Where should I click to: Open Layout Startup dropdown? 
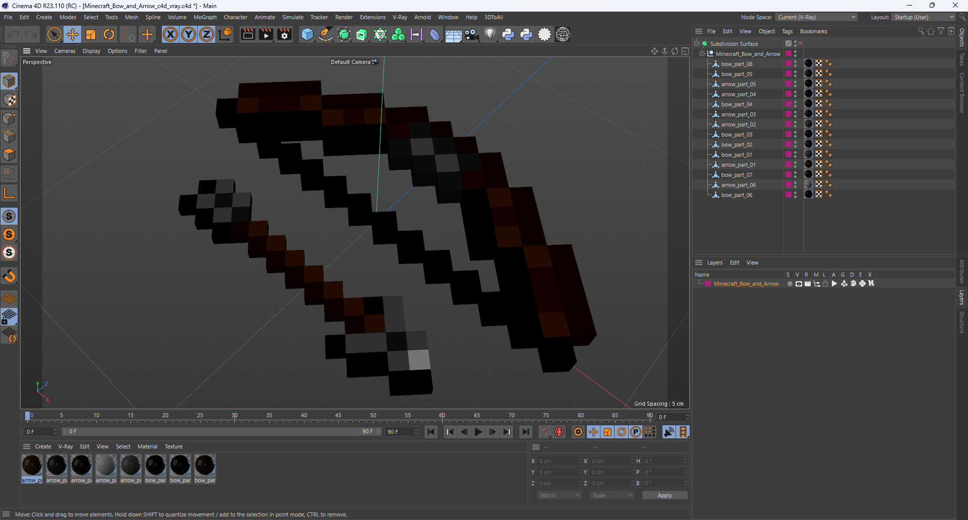[924, 17]
